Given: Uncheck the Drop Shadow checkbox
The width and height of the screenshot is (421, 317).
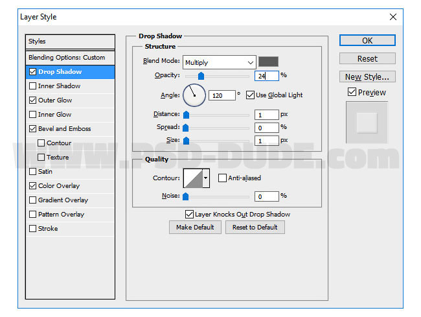Looking at the screenshot, I should [32, 72].
